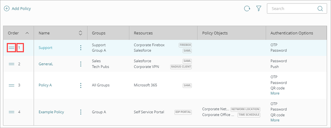Image resolution: width=331 pixels, height=128 pixels.
Task: Open the three-dot menu for Example Policy
Action: coord(81,112)
